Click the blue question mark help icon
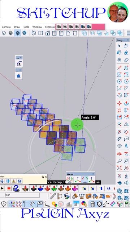130x232 pixels. (16, 188)
